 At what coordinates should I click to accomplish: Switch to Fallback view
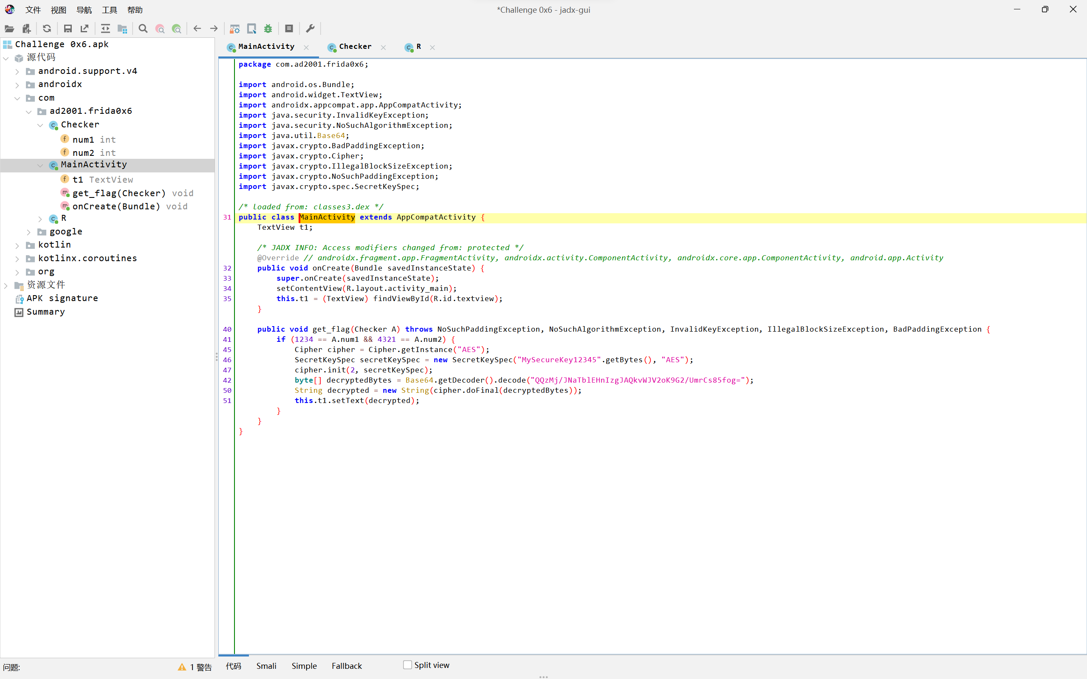tap(346, 666)
